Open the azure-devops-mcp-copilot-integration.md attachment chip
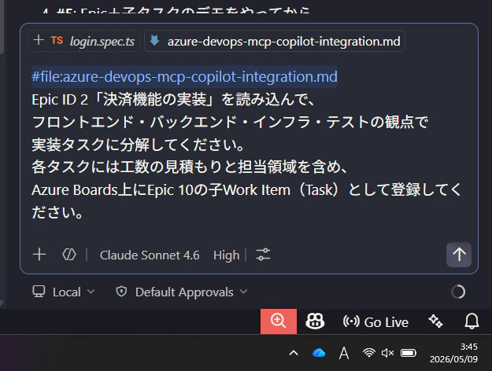This screenshot has height=371, width=492. 275,41
